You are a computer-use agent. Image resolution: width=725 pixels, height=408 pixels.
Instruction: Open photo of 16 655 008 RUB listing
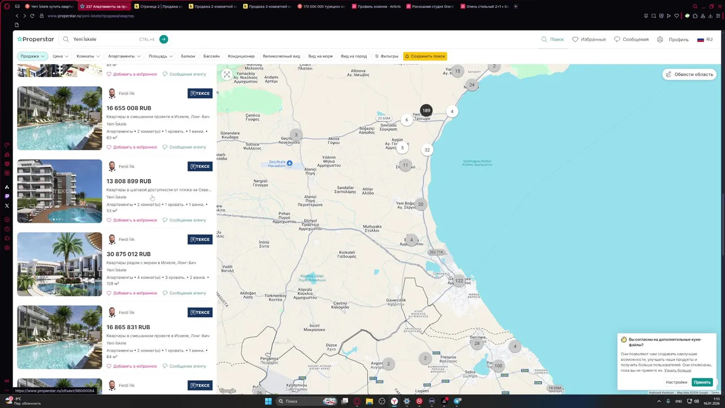59,118
